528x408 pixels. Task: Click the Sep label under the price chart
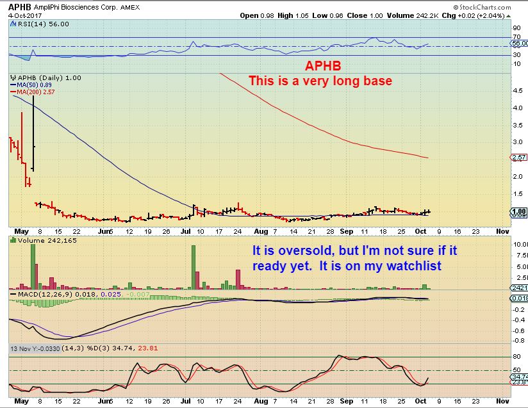(x=347, y=232)
